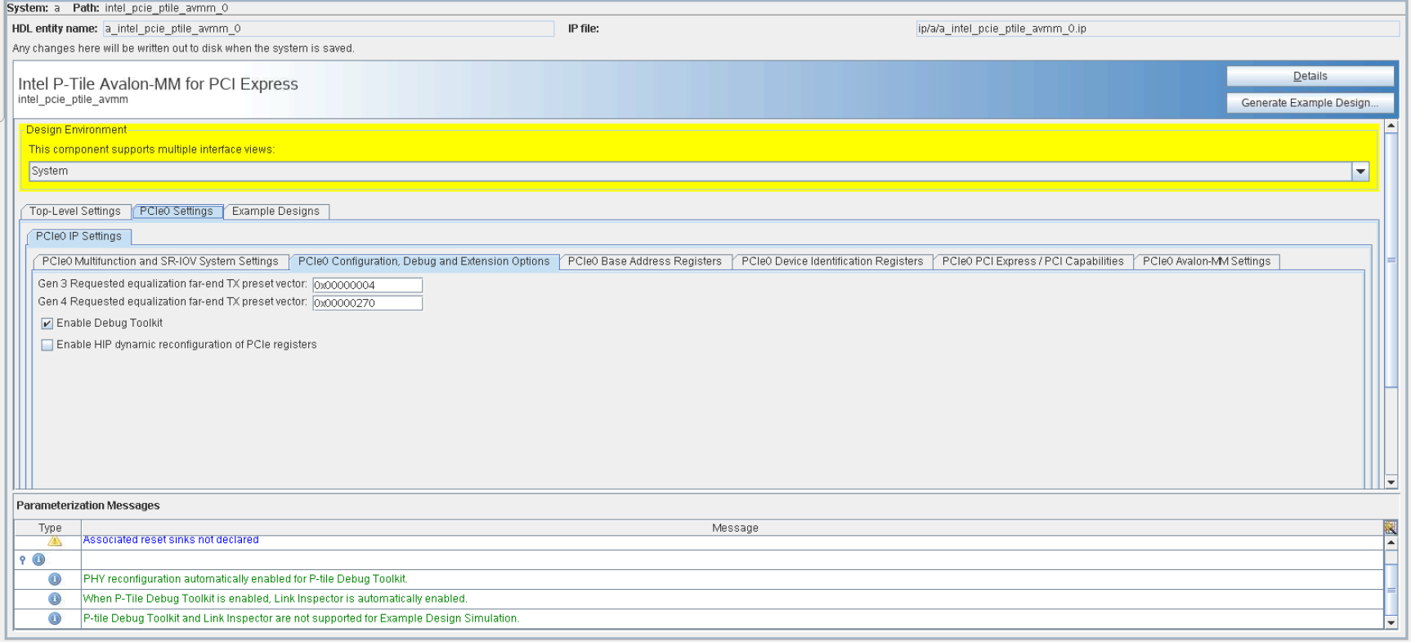
Task: Click the 'Design Environment' group label
Action: tap(76, 130)
